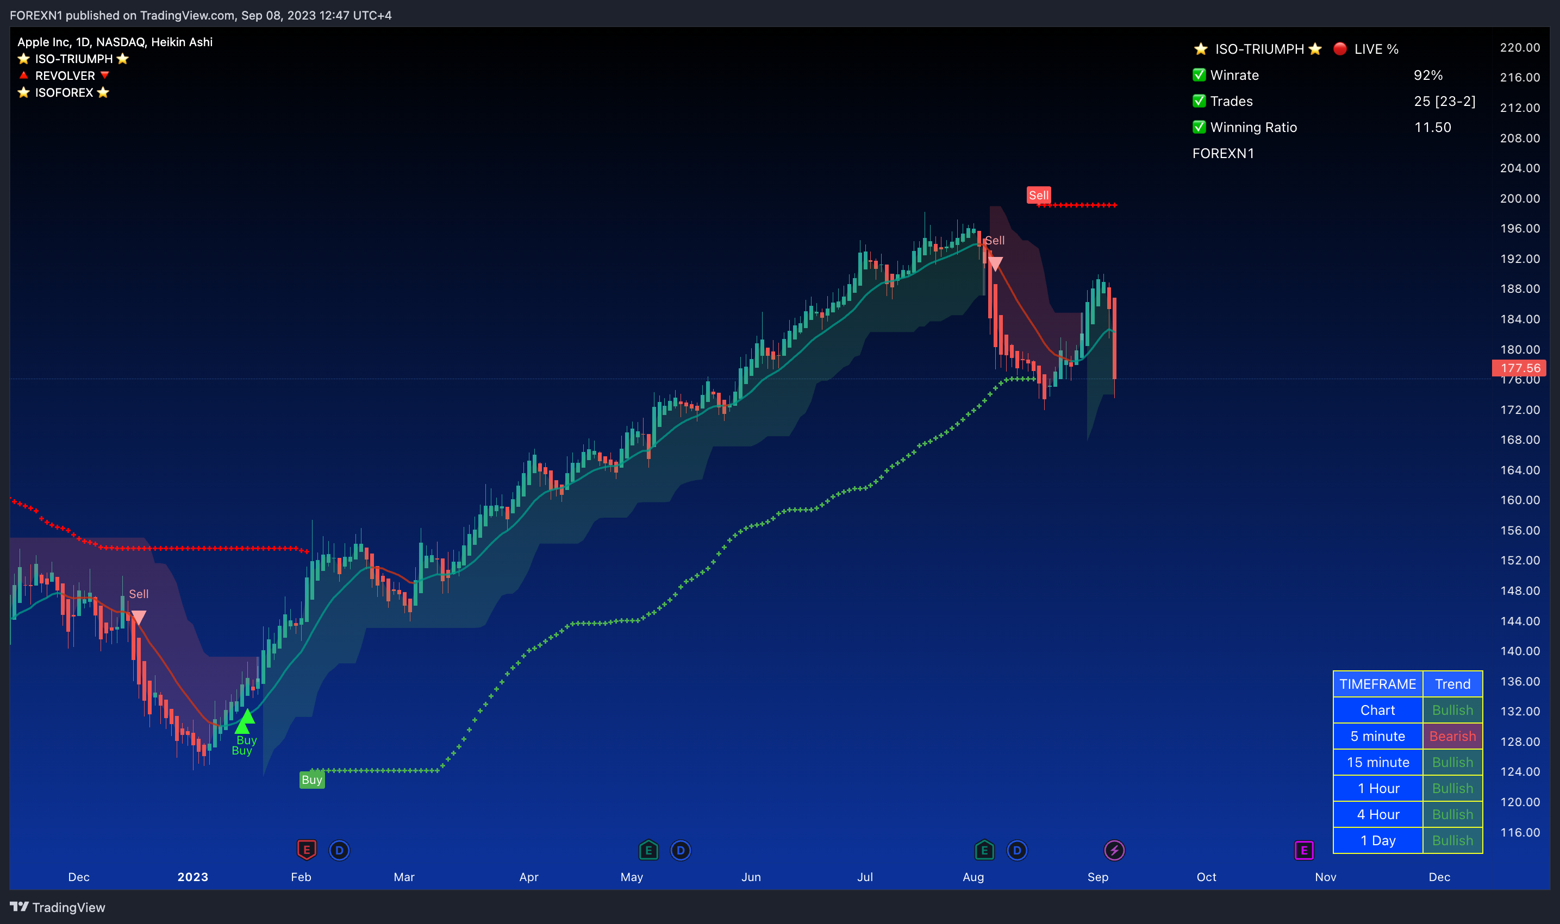This screenshot has height=924, width=1560.
Task: Click the green earnings marker near Aug
Action: (x=984, y=850)
